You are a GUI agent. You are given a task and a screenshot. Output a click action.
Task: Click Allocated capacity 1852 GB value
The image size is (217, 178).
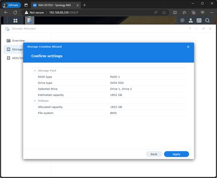(x=116, y=107)
